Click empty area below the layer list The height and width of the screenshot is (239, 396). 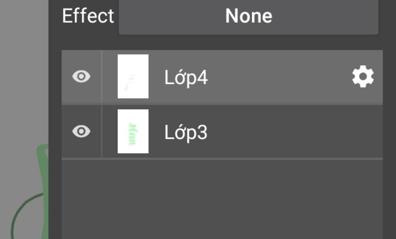(x=222, y=199)
